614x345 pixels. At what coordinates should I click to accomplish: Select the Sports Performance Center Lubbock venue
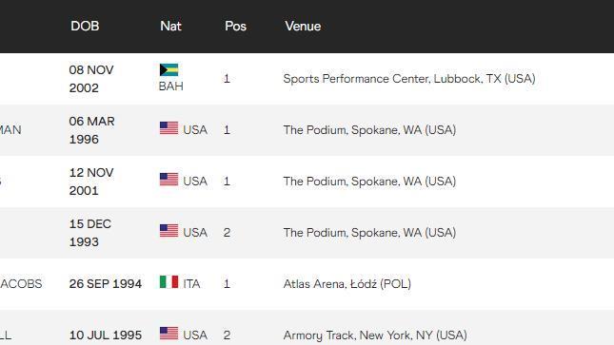click(x=409, y=79)
